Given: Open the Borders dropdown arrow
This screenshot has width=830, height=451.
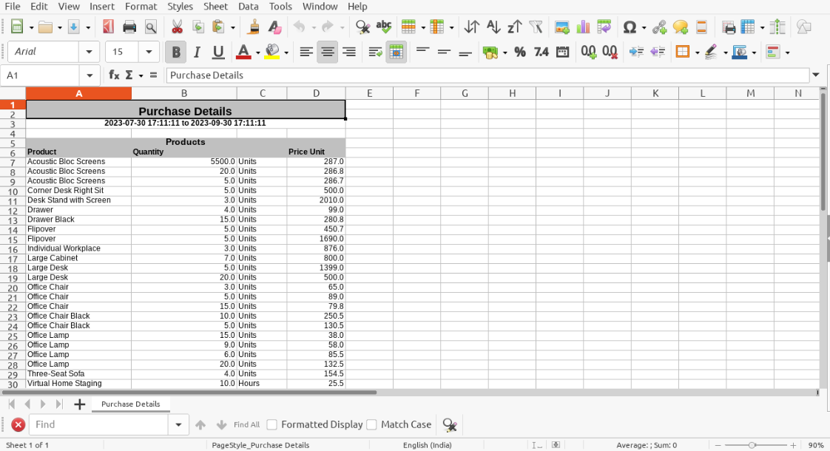Looking at the screenshot, I should click(697, 52).
